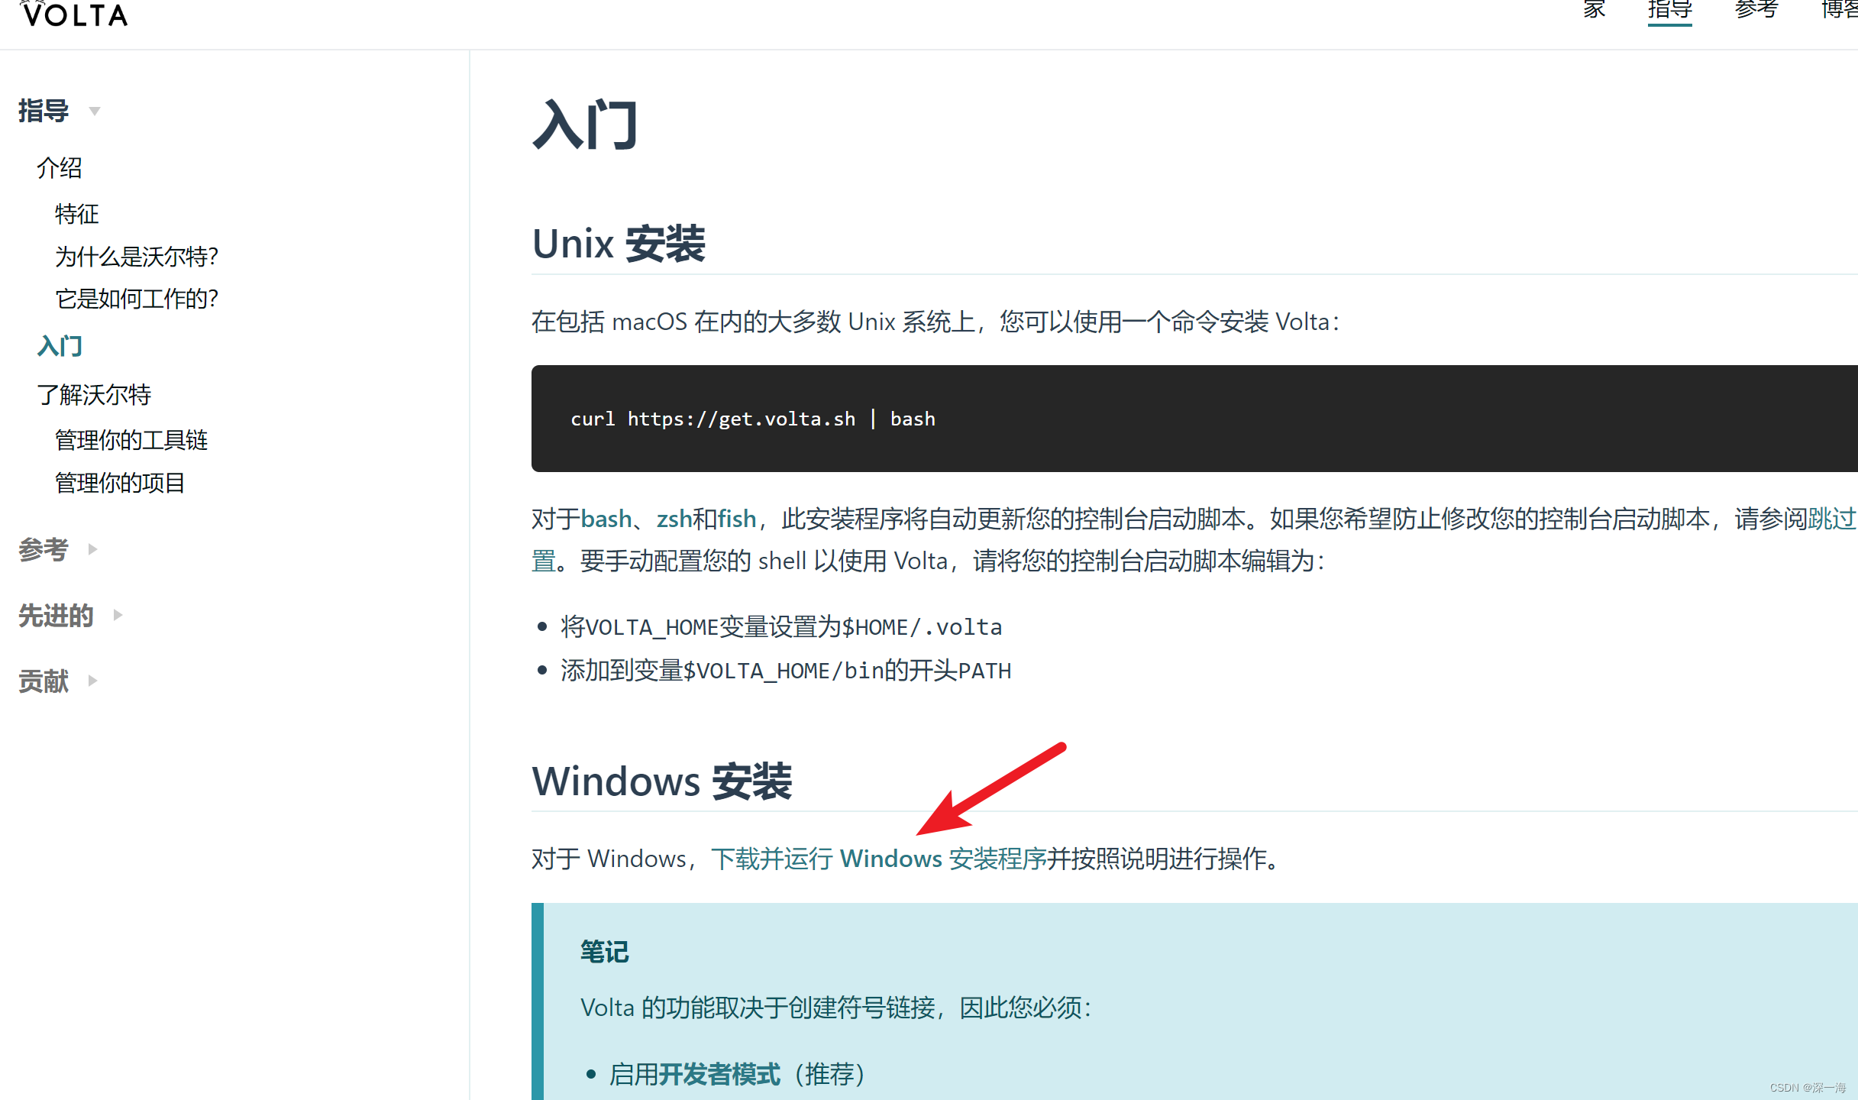Open 指导 in top navigation
1858x1100 pixels.
[1670, 10]
